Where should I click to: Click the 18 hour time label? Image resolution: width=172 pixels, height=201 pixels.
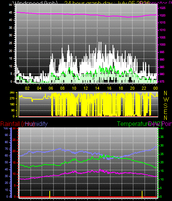pyautogui.click(x=121, y=88)
